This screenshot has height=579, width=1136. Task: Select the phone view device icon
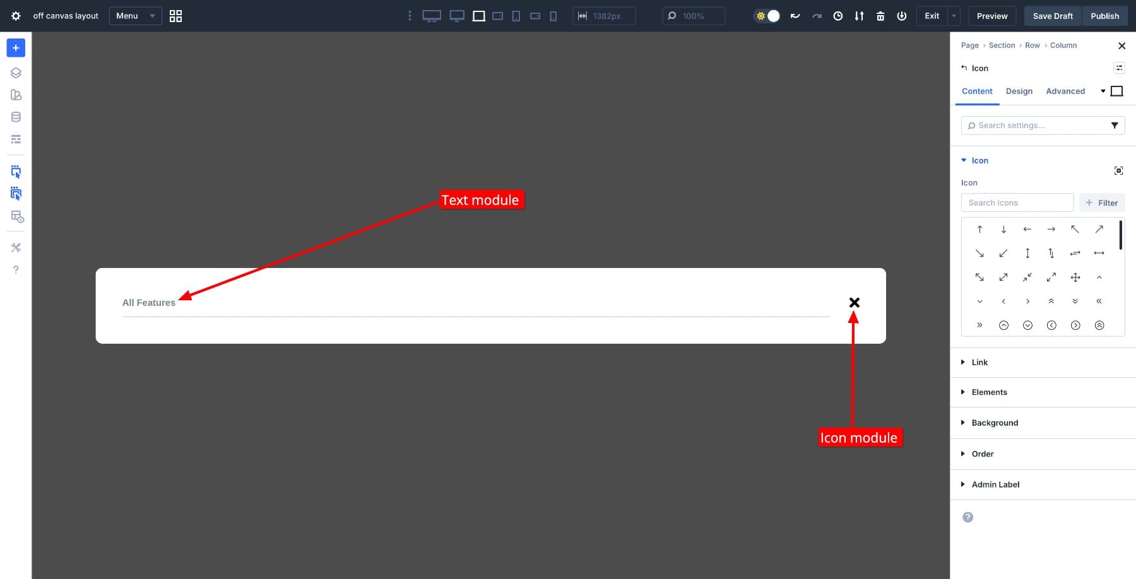click(553, 16)
